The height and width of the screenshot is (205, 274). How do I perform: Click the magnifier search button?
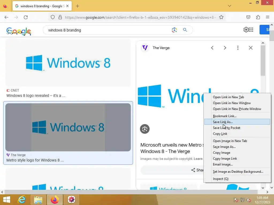click(185, 30)
